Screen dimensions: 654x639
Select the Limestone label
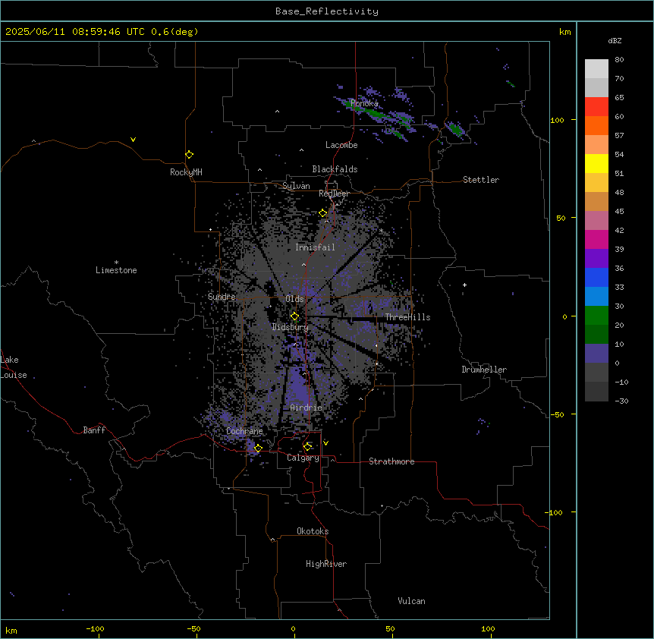click(116, 270)
